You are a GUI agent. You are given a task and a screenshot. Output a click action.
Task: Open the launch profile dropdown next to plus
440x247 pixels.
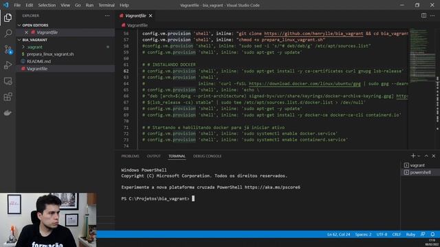coord(419,156)
